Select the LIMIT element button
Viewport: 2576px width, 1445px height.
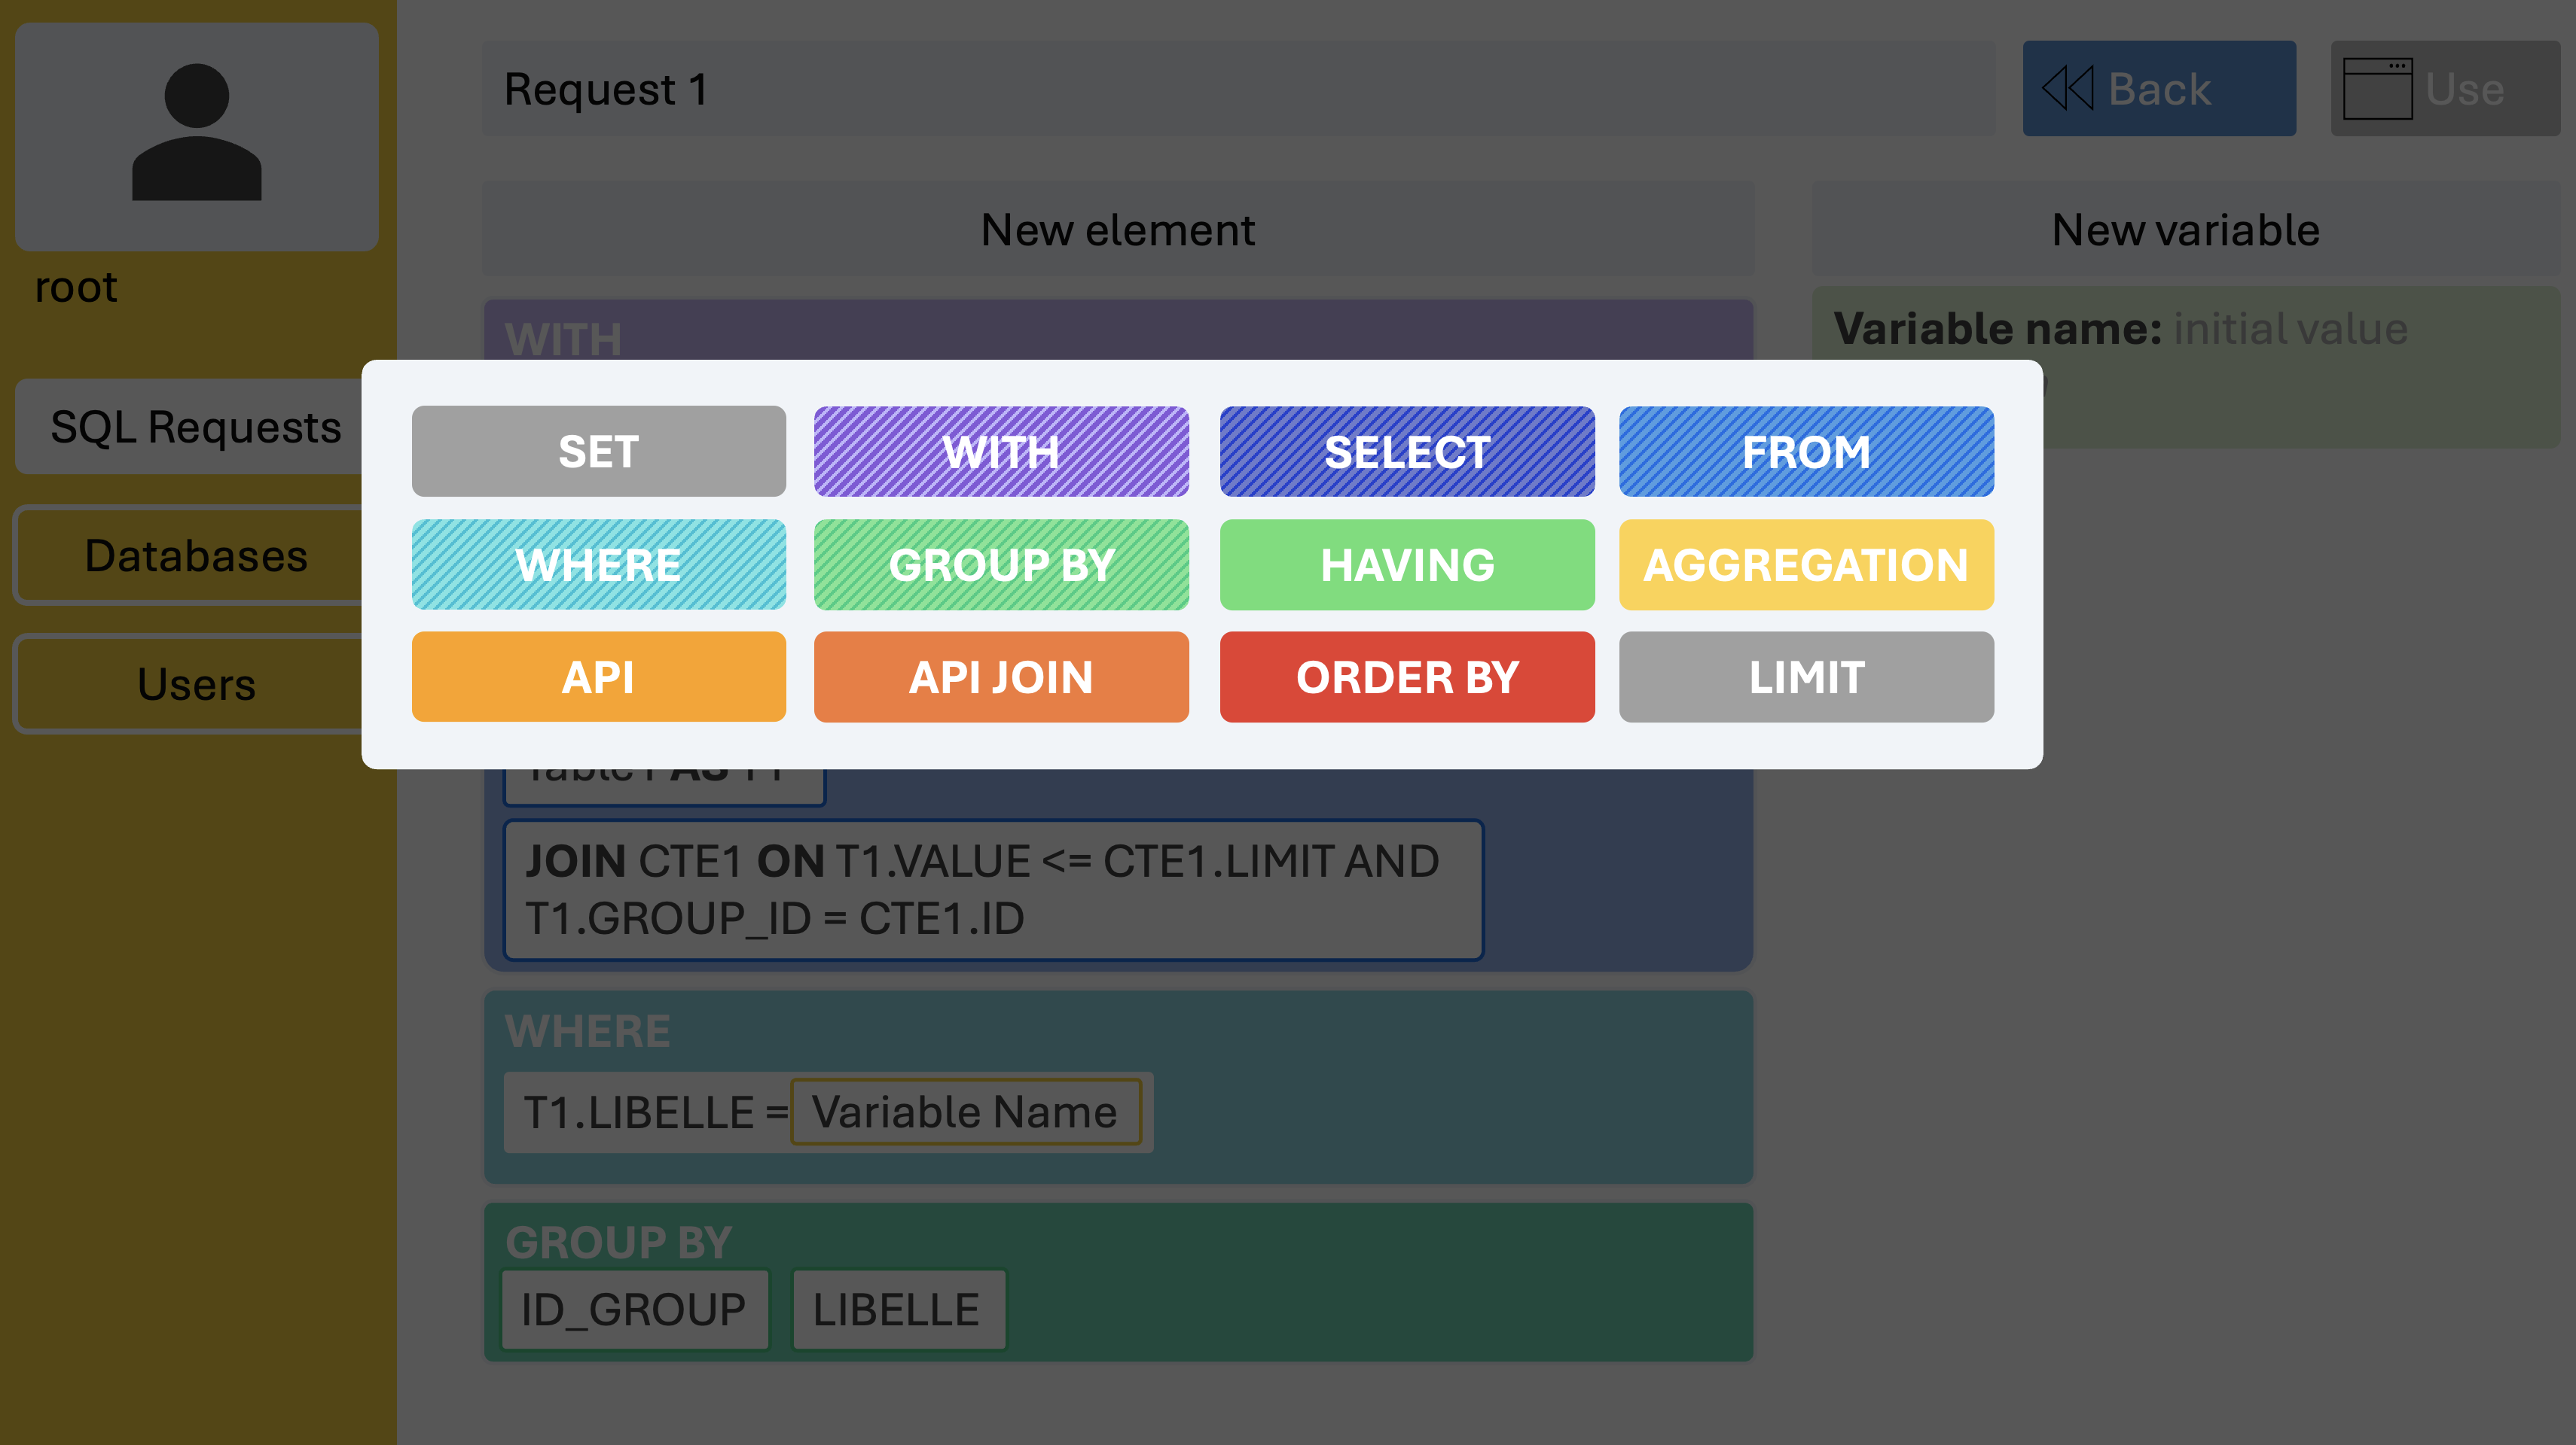click(x=1806, y=677)
